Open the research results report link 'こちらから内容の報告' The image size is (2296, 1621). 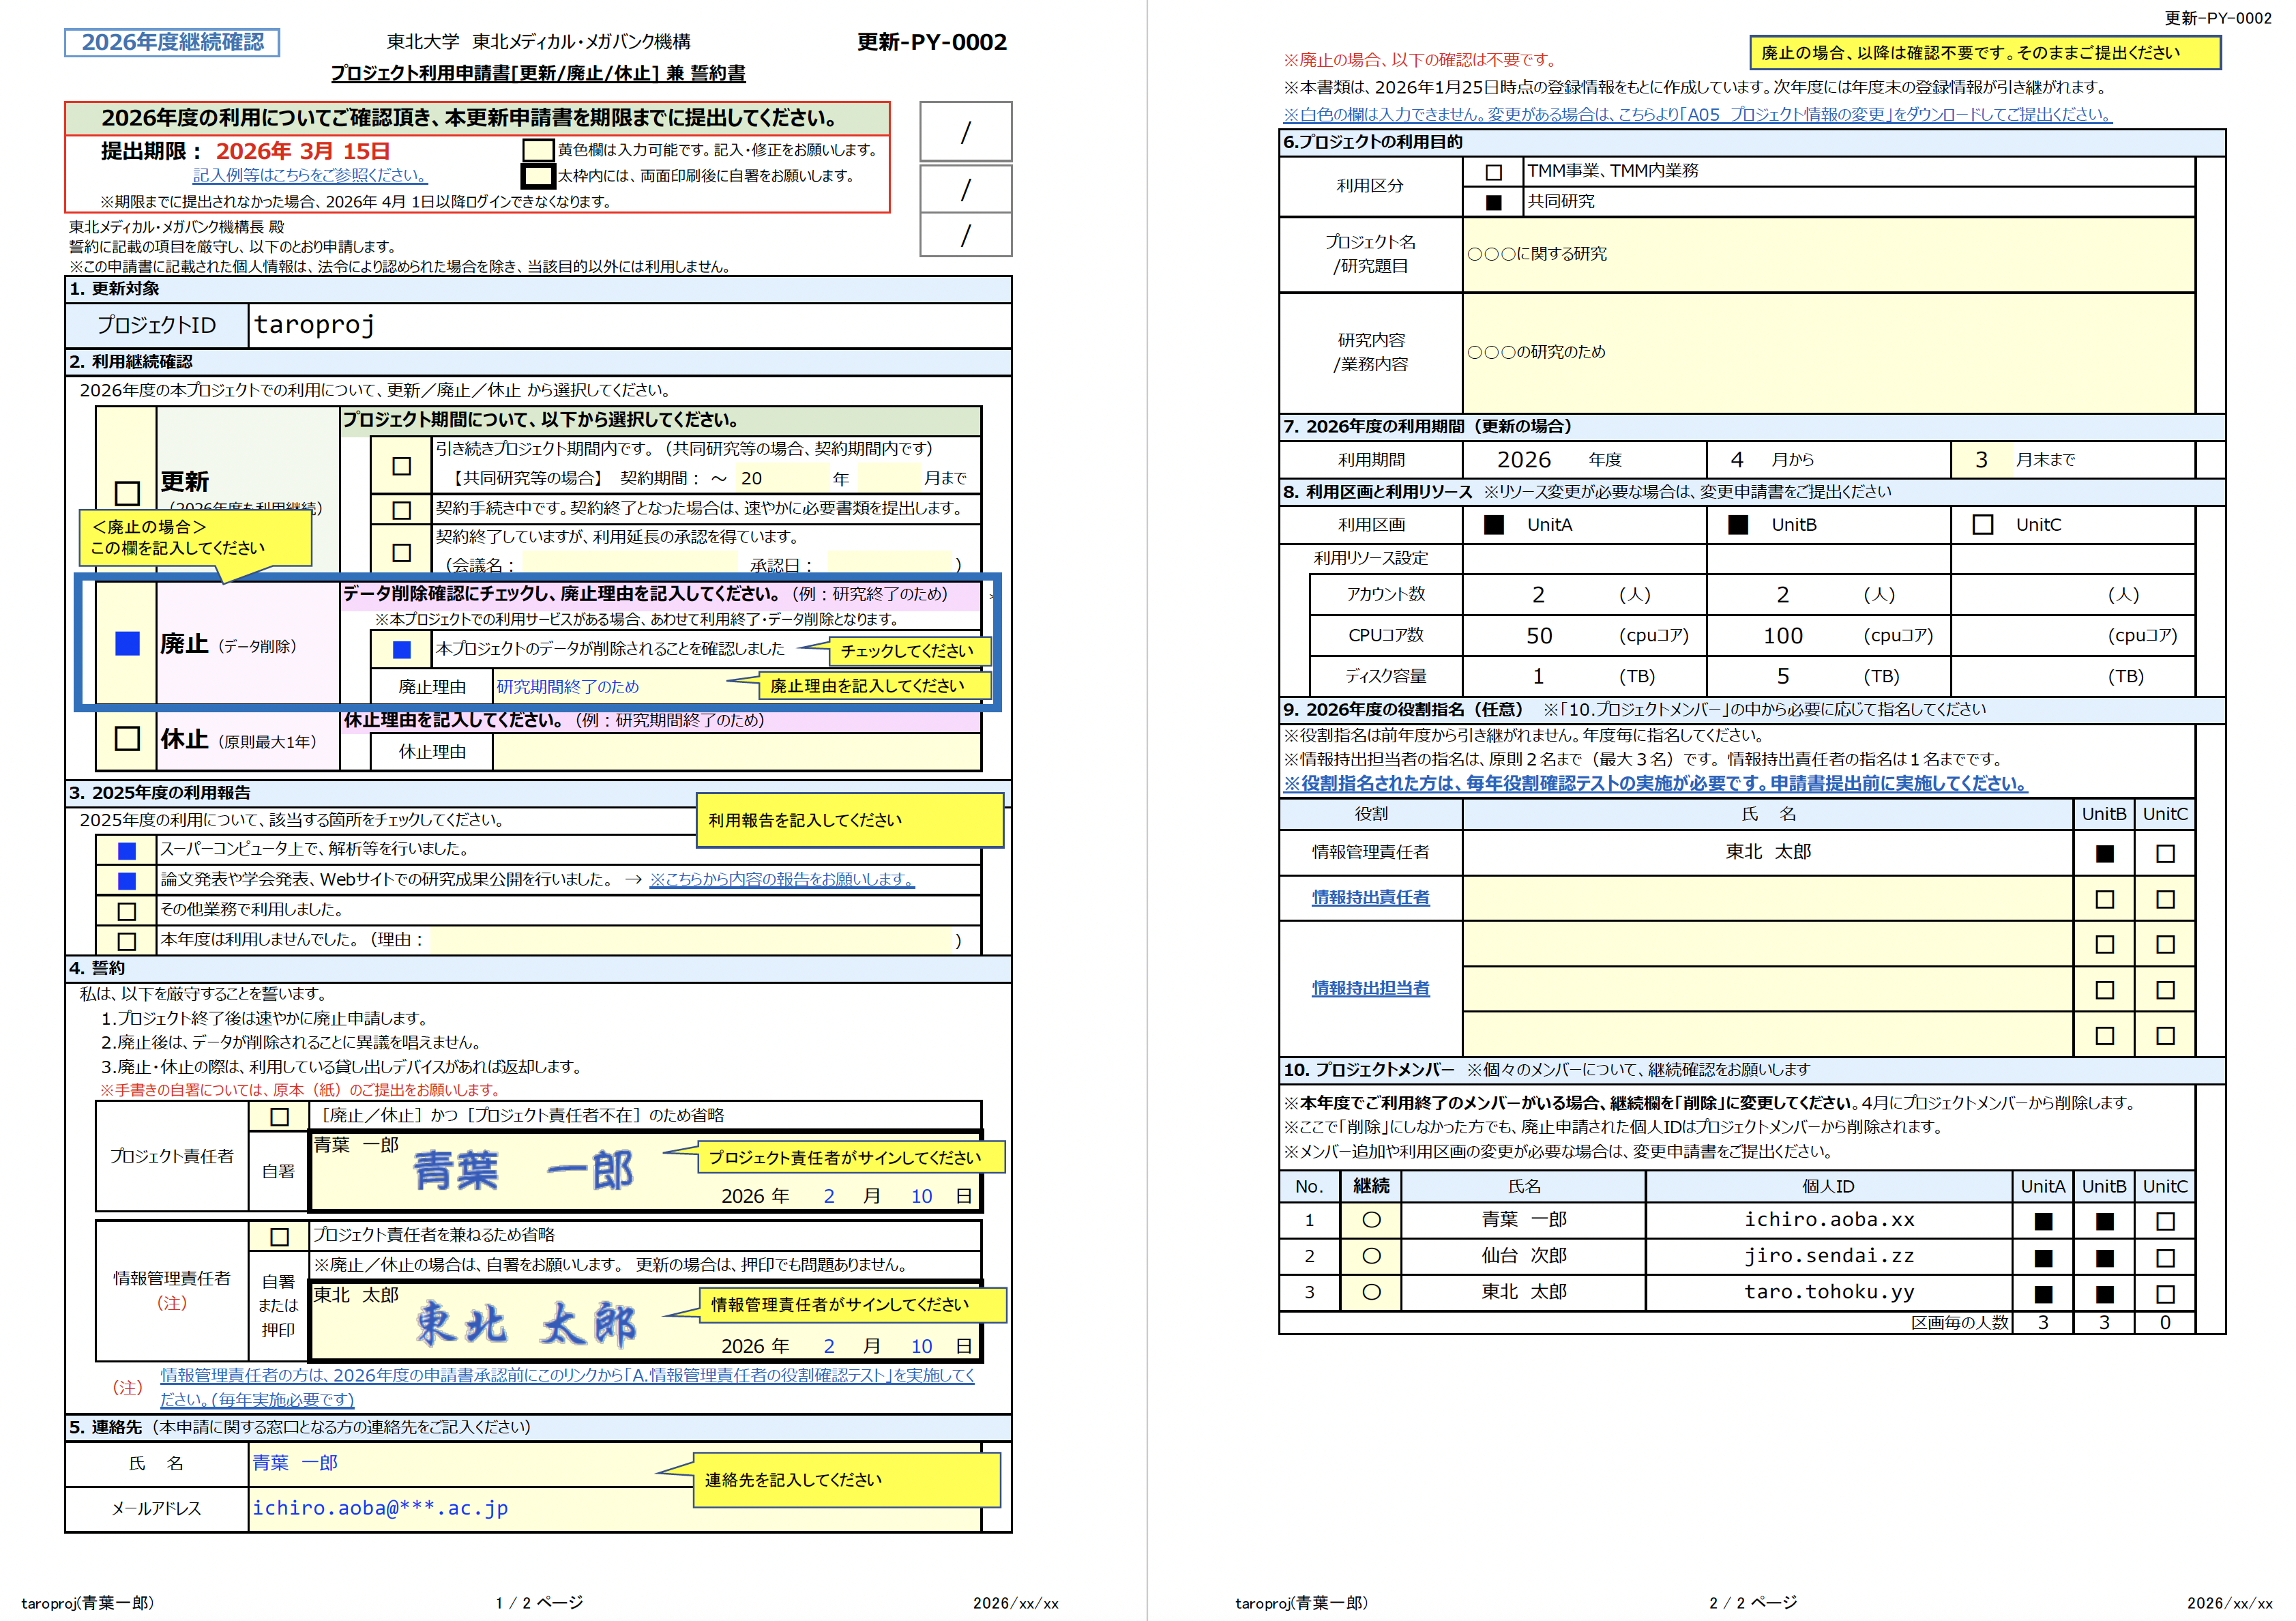pos(781,879)
